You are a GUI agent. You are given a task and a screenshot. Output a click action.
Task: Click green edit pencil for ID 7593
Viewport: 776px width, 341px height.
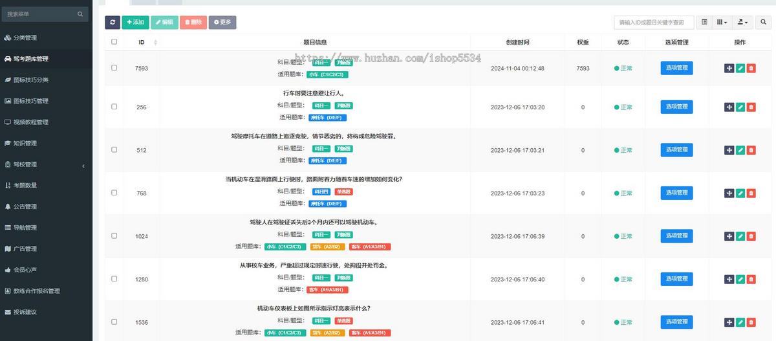tap(740, 68)
